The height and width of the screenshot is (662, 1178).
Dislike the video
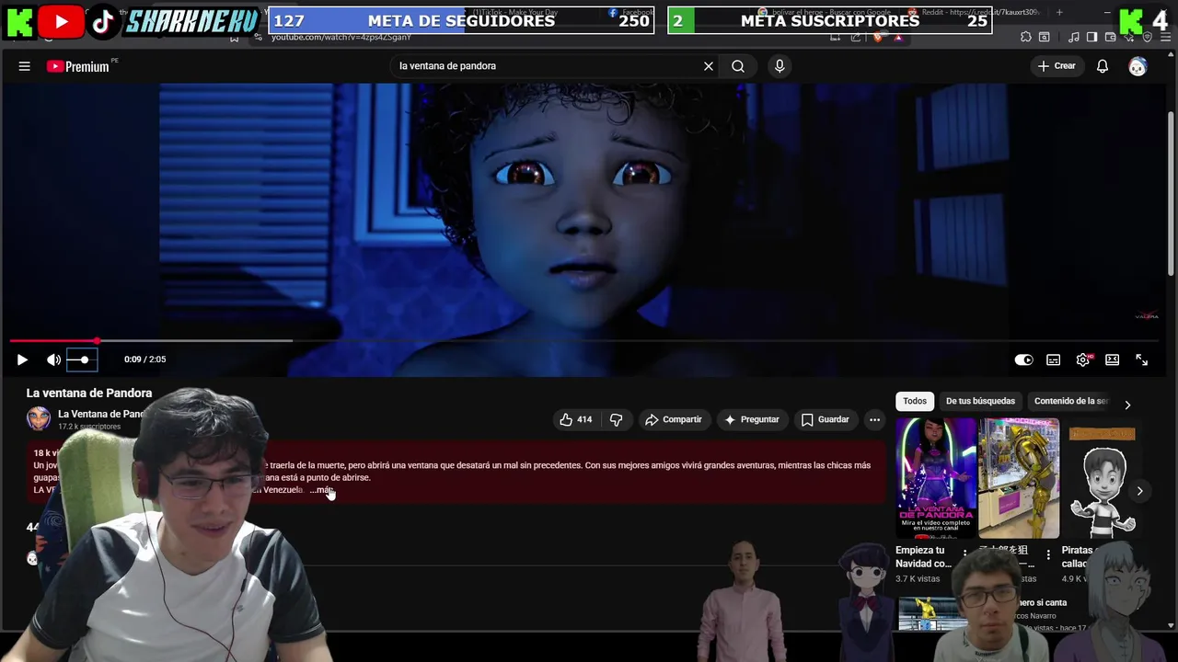tap(616, 419)
